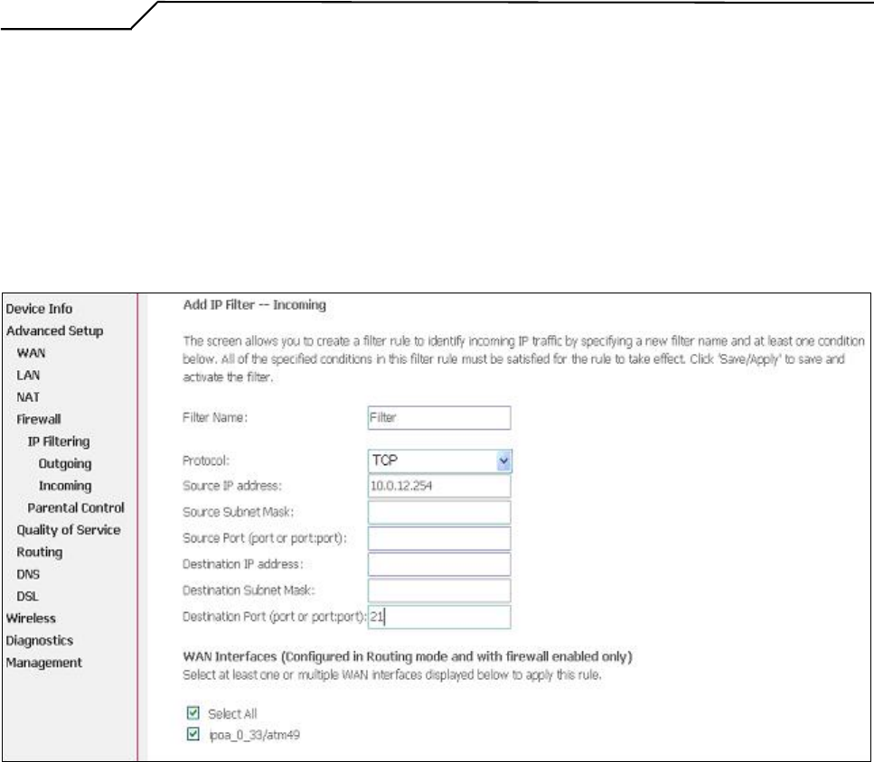The height and width of the screenshot is (762, 874).
Task: Uncheck the Select All checkbox
Action: point(193,713)
